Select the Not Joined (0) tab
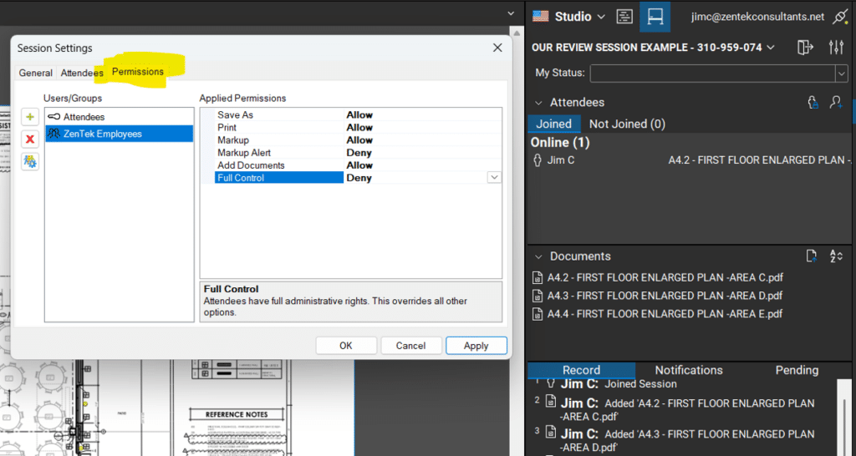Screen dimensions: 856x456 click(x=627, y=124)
